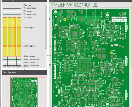Zoom in using the plus magnifier icon
This screenshot has width=132, height=107.
(x=54, y=5)
